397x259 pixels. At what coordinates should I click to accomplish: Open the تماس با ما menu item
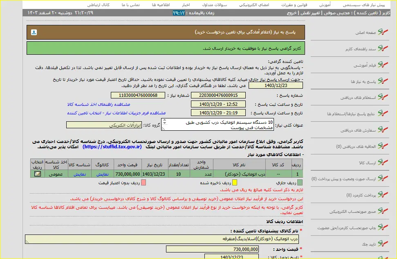point(131,5)
